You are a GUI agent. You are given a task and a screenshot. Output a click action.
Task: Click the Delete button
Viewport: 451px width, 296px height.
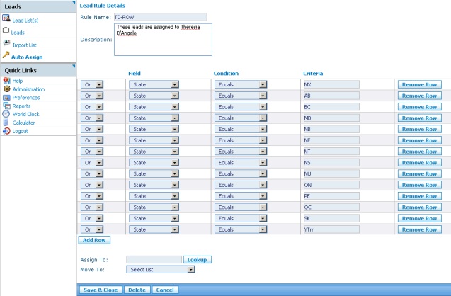(137, 290)
